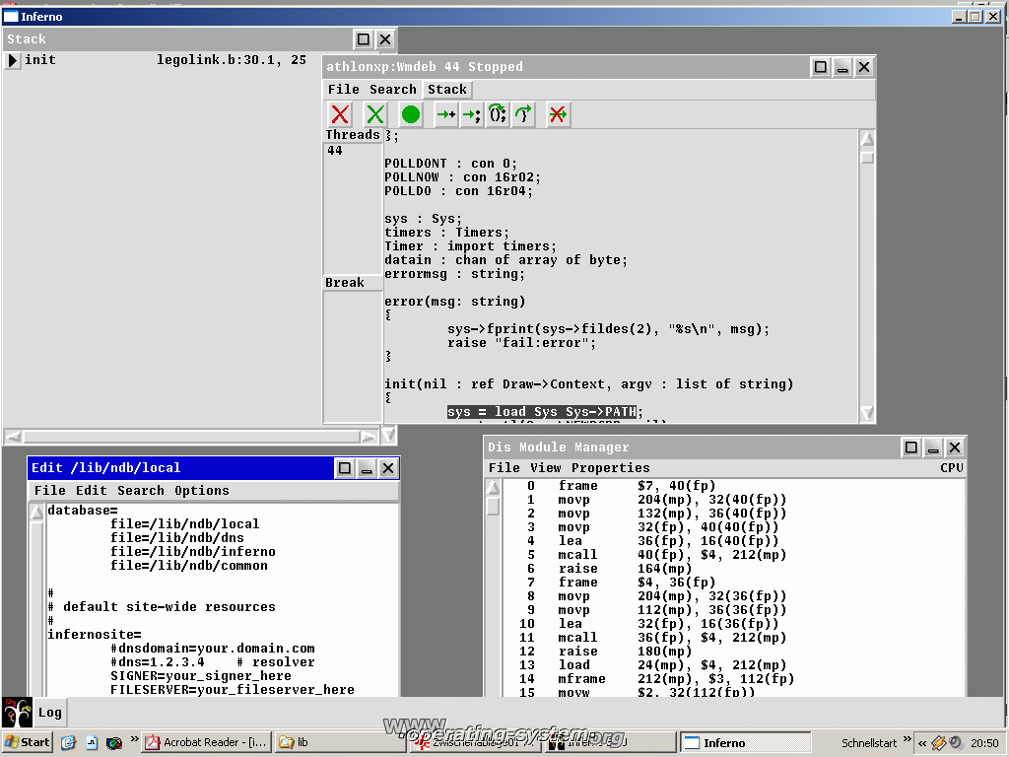Viewport: 1009px width, 757px height.
Task: Select instruction row 13 'load' in disassembly
Action: pyautogui.click(x=652, y=665)
